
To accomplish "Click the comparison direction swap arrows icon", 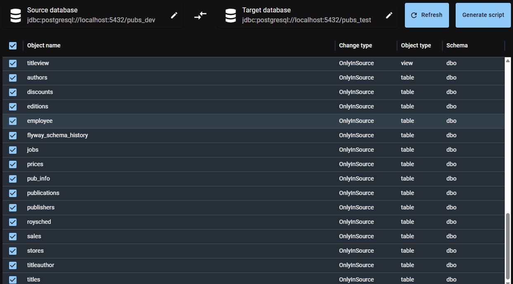I will [200, 15].
